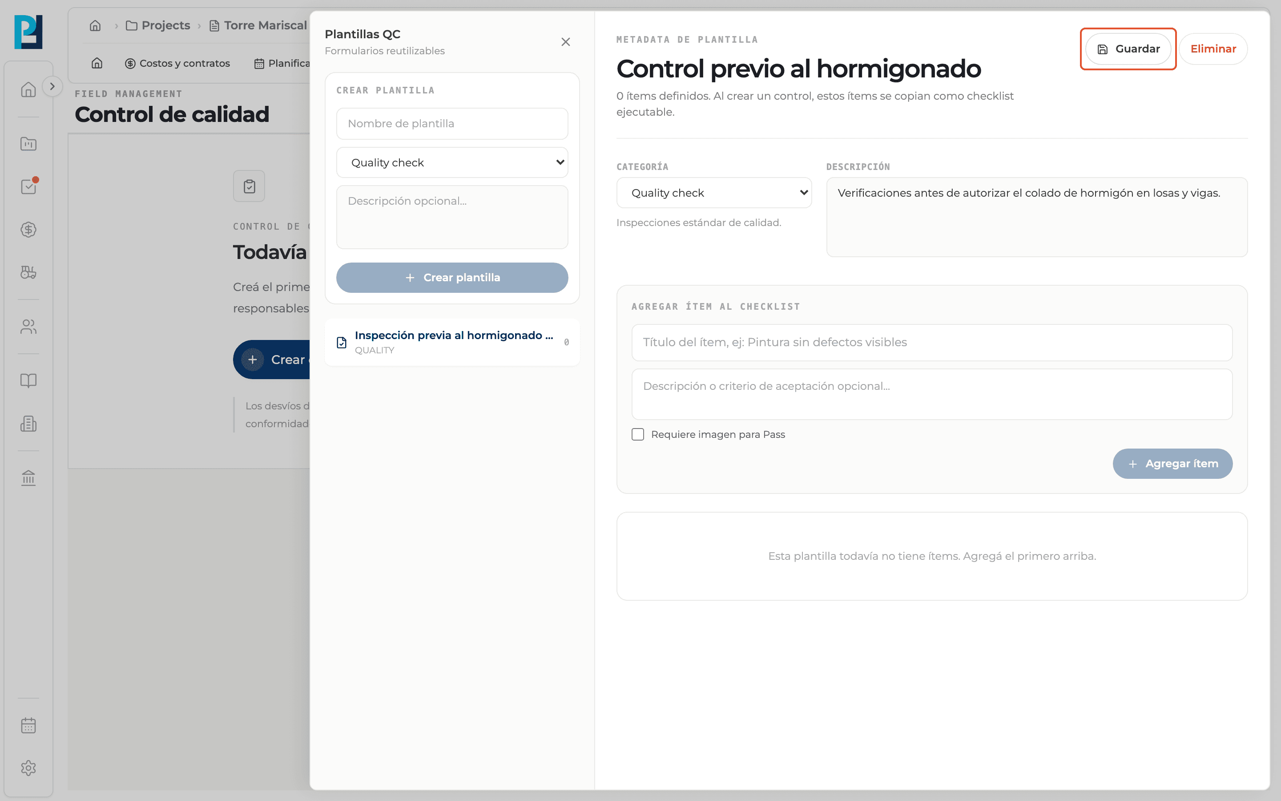Image resolution: width=1281 pixels, height=801 pixels.
Task: Open the home icon in left sidebar
Action: coord(28,89)
